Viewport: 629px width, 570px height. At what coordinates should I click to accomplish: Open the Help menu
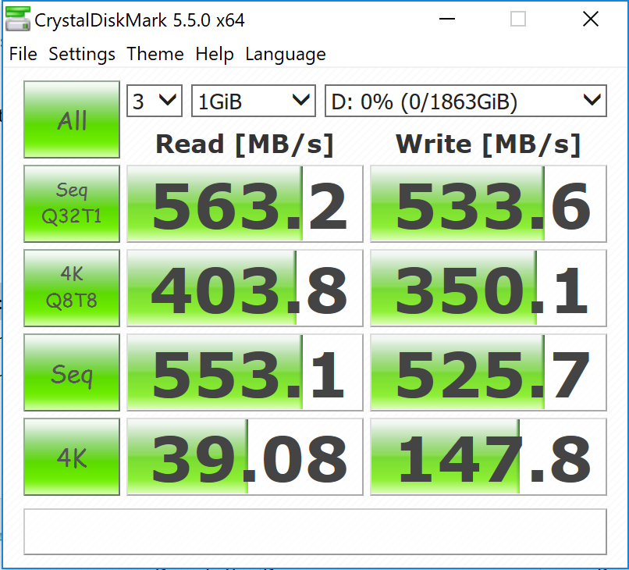(x=215, y=54)
